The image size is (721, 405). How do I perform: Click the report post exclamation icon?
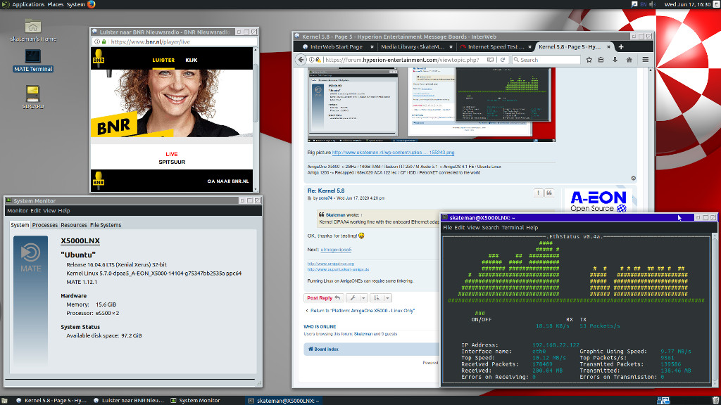coord(538,193)
